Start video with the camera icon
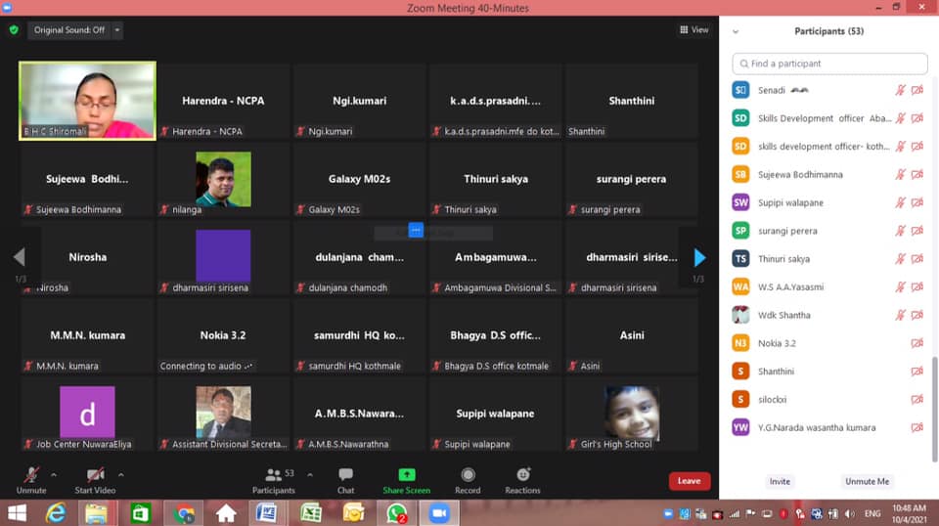 tap(95, 475)
